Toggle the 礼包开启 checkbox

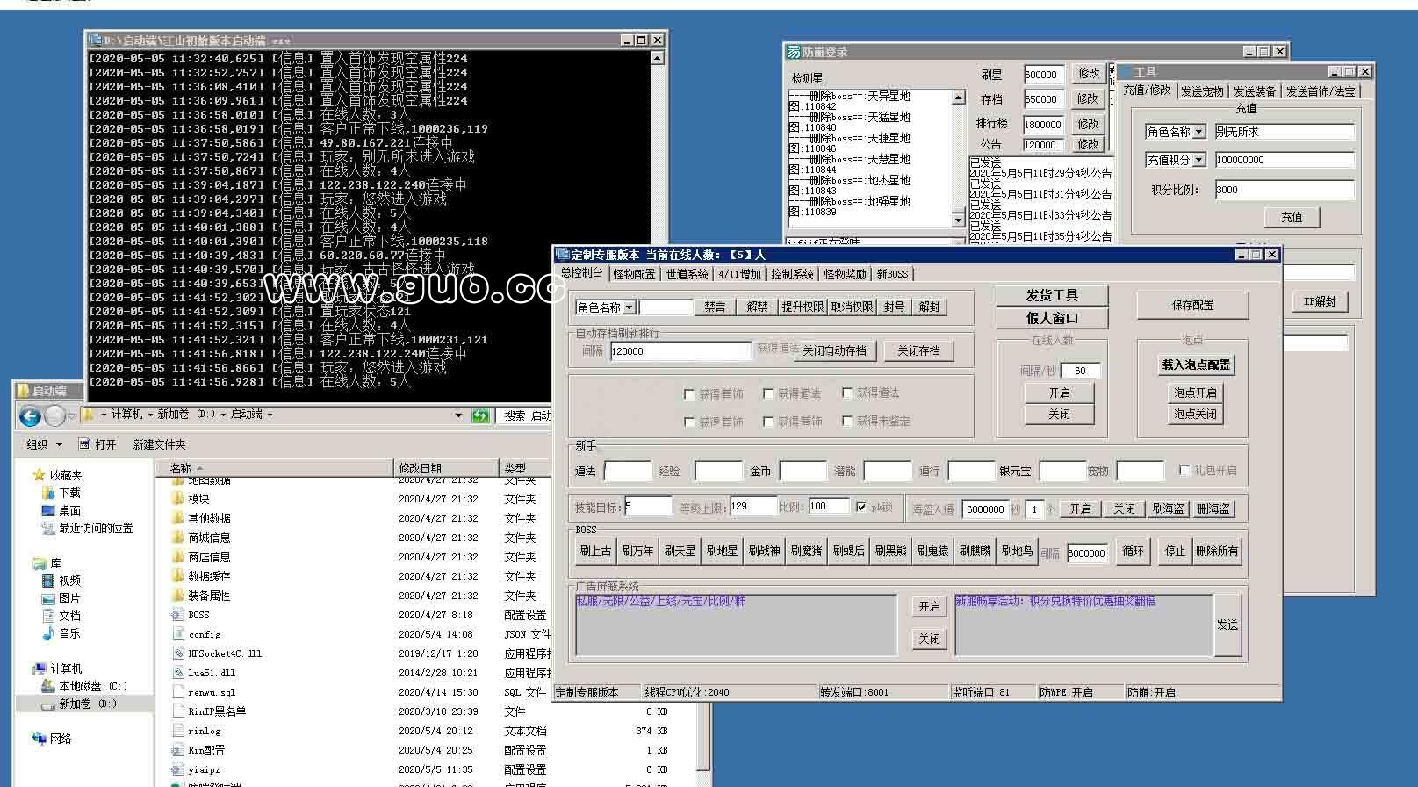click(1184, 470)
